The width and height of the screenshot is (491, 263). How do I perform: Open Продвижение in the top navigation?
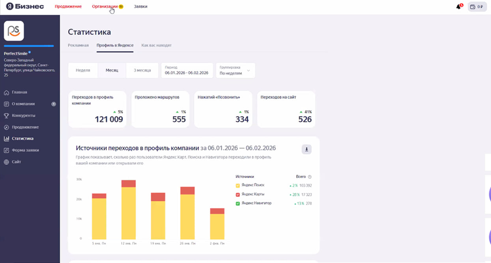point(68,7)
